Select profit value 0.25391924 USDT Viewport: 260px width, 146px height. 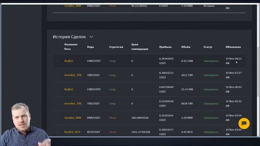pyautogui.click(x=166, y=118)
